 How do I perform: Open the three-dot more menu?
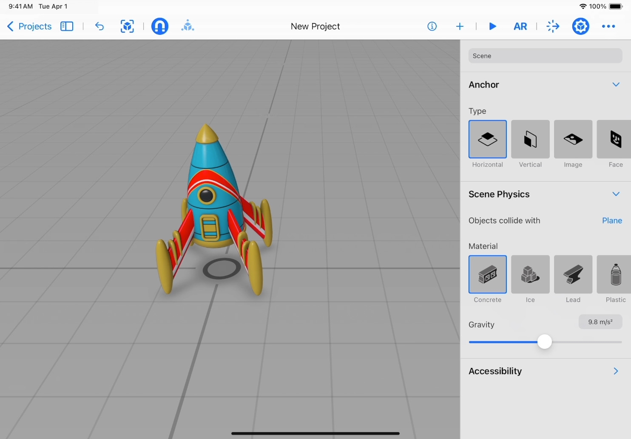[608, 26]
